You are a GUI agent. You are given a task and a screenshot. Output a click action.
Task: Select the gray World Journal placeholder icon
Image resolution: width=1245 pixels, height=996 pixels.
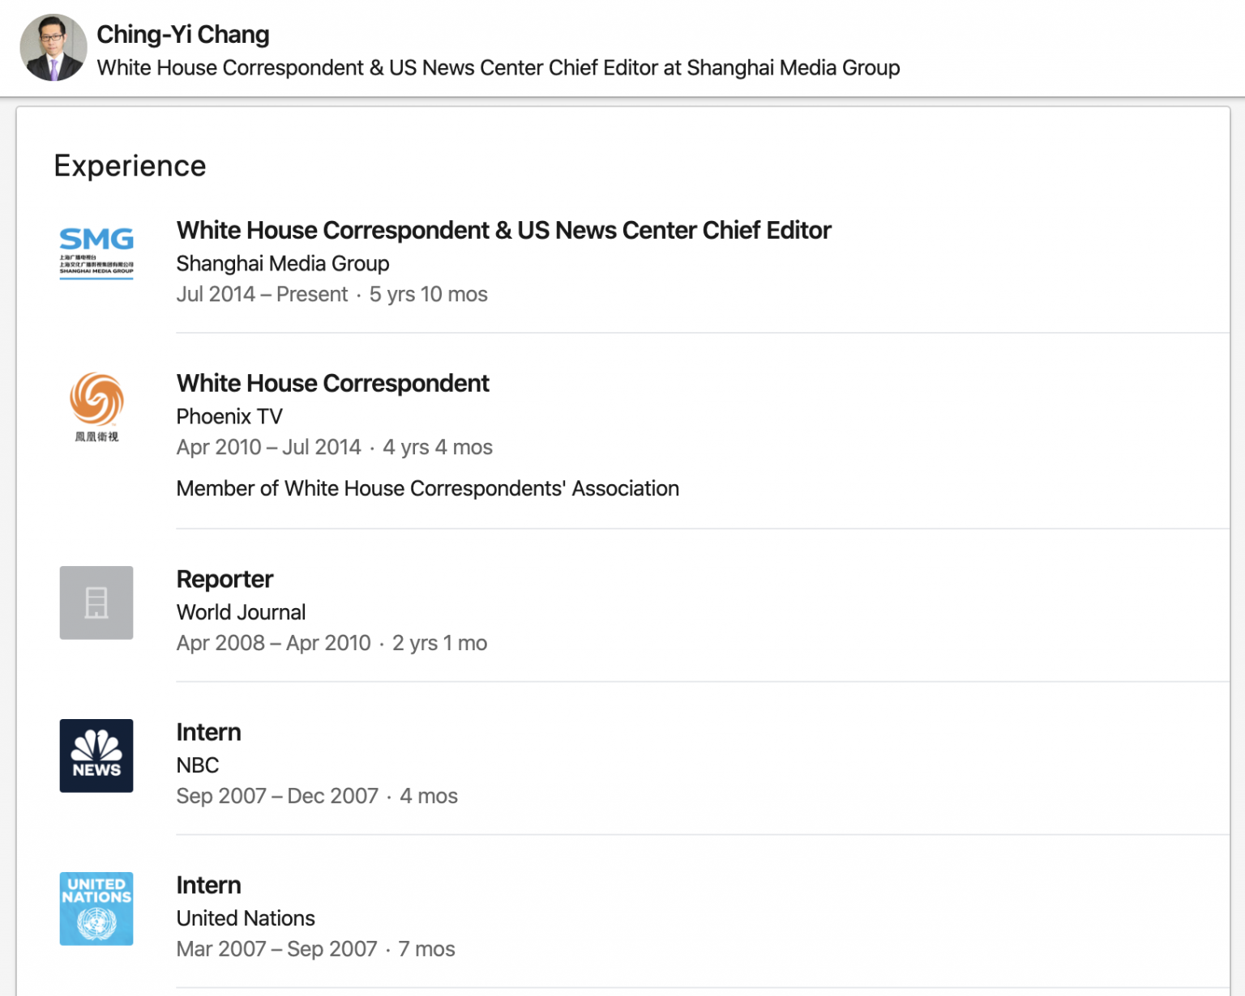pos(96,602)
